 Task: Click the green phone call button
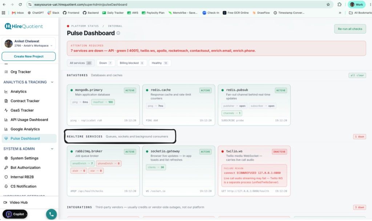click(x=52, y=214)
